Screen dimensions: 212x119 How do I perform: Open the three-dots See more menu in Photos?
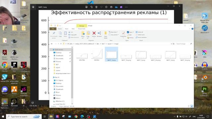click(x=126, y=7)
